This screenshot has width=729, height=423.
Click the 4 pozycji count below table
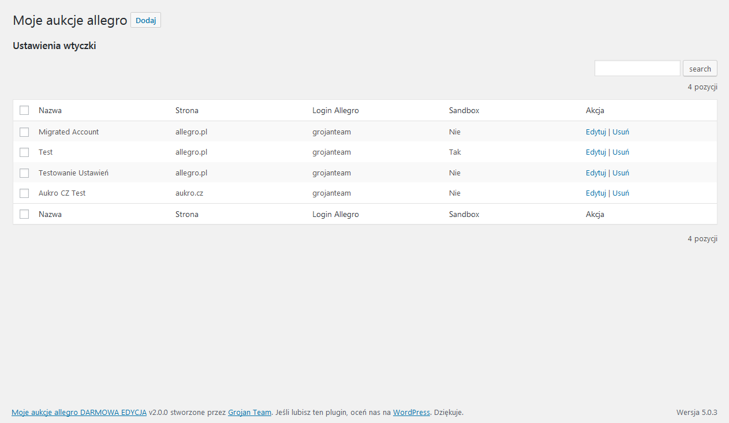tap(702, 238)
